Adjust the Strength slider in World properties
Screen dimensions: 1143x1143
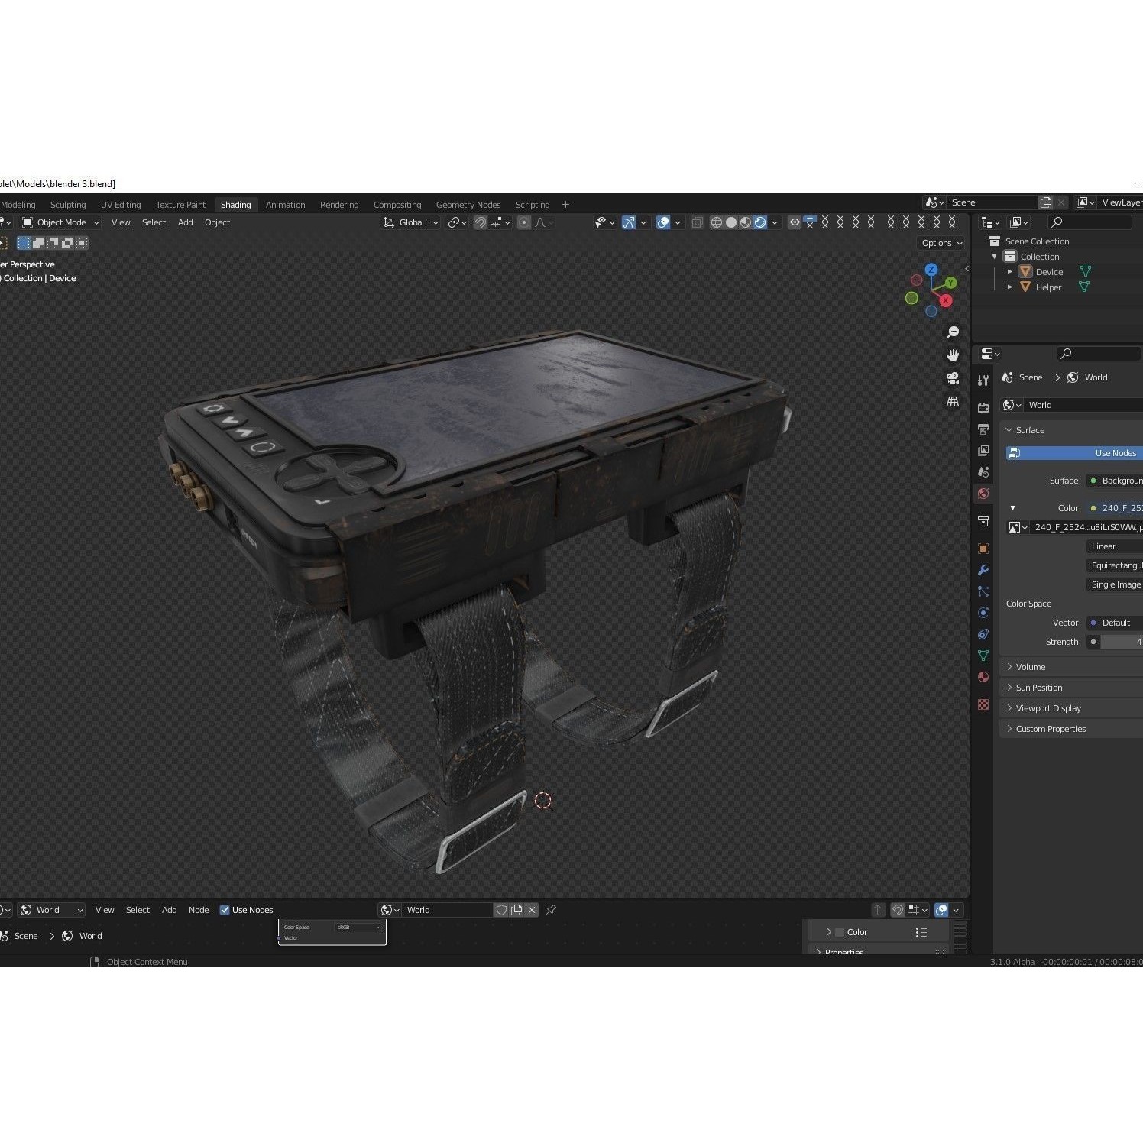pos(1121,642)
